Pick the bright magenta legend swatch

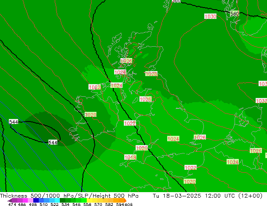(x=25, y=200)
